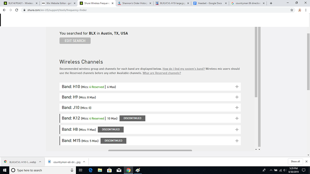This screenshot has height=174, width=310.
Task: Click the taskbar microphone search icon
Action: click(x=72, y=170)
